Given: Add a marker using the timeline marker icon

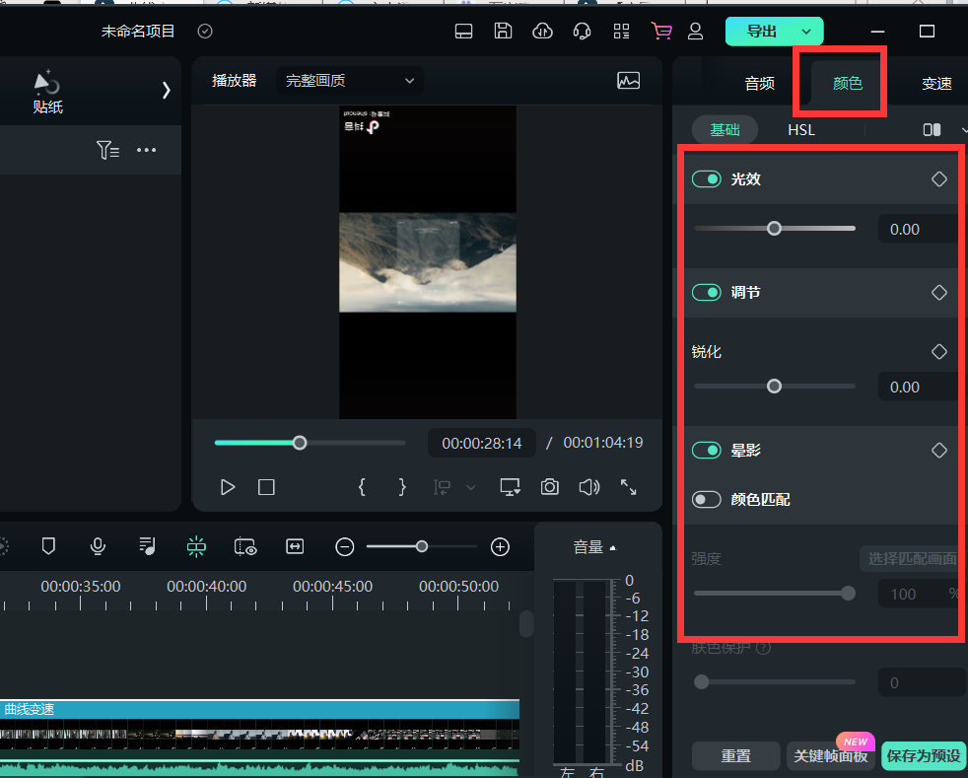Looking at the screenshot, I should (48, 546).
